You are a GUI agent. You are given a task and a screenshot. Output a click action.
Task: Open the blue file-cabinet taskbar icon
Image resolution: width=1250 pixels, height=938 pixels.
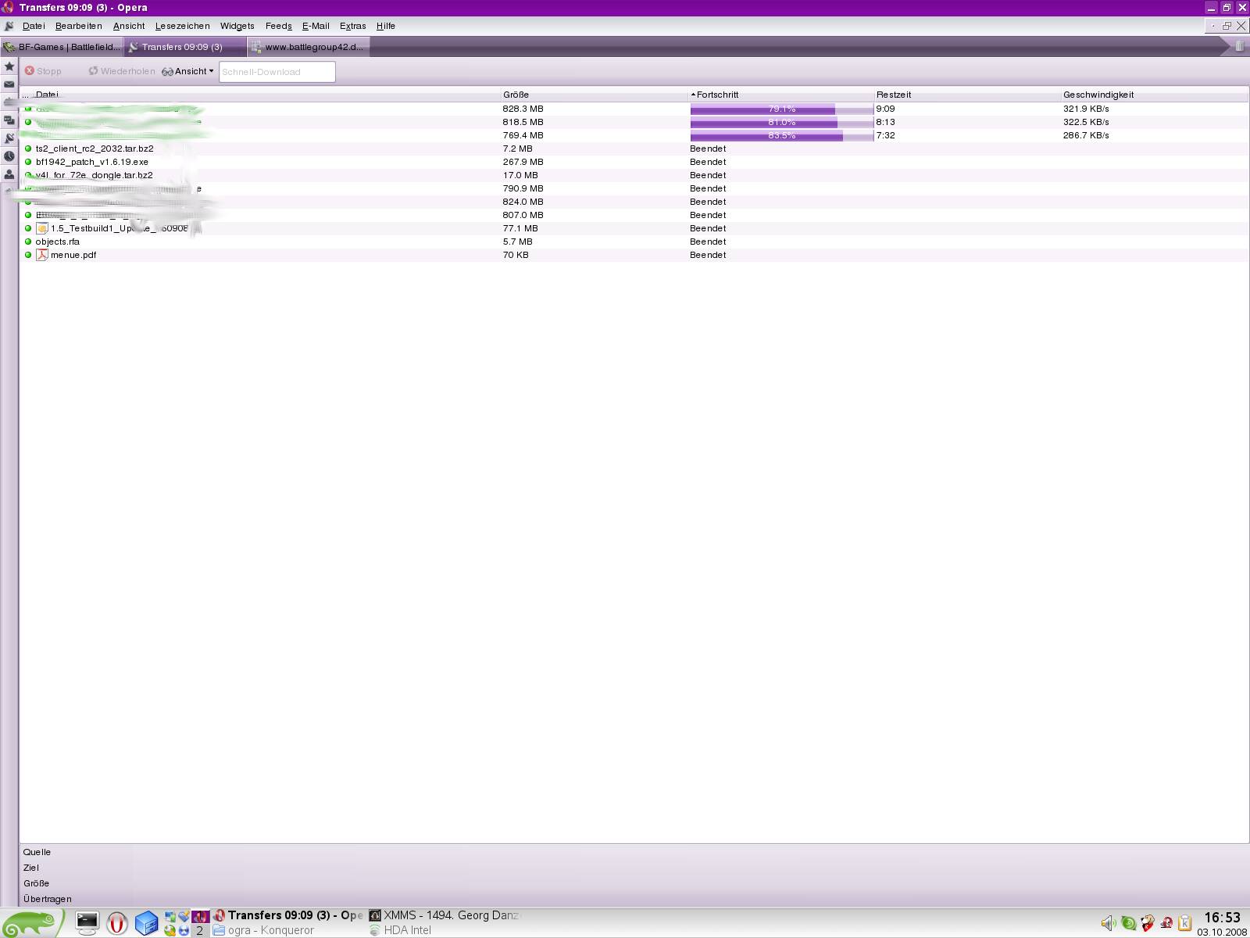coord(146,923)
